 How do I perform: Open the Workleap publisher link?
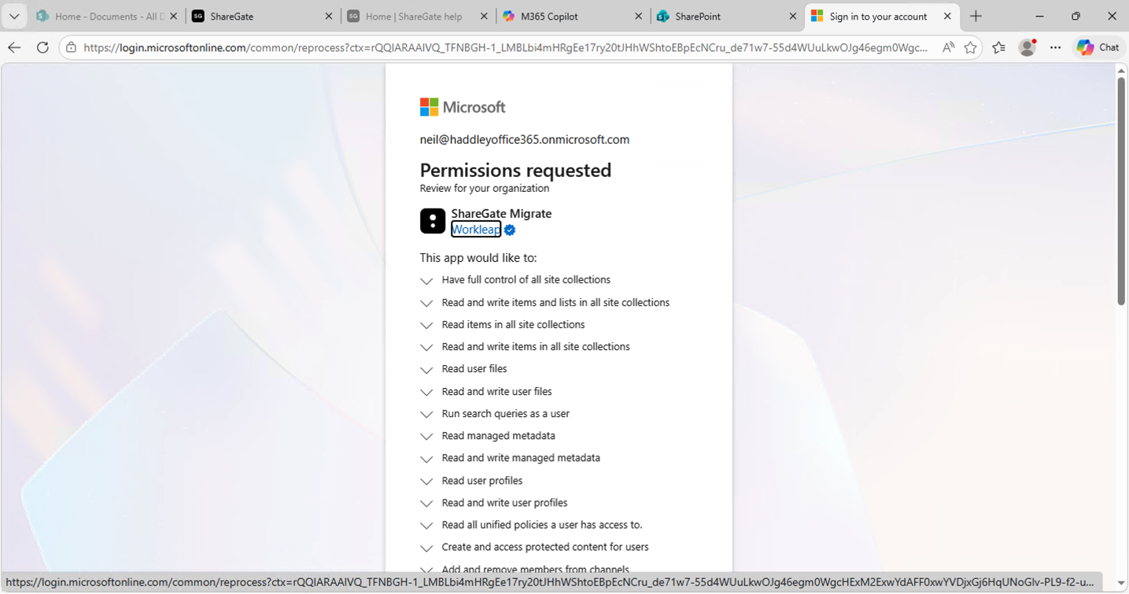coord(476,230)
